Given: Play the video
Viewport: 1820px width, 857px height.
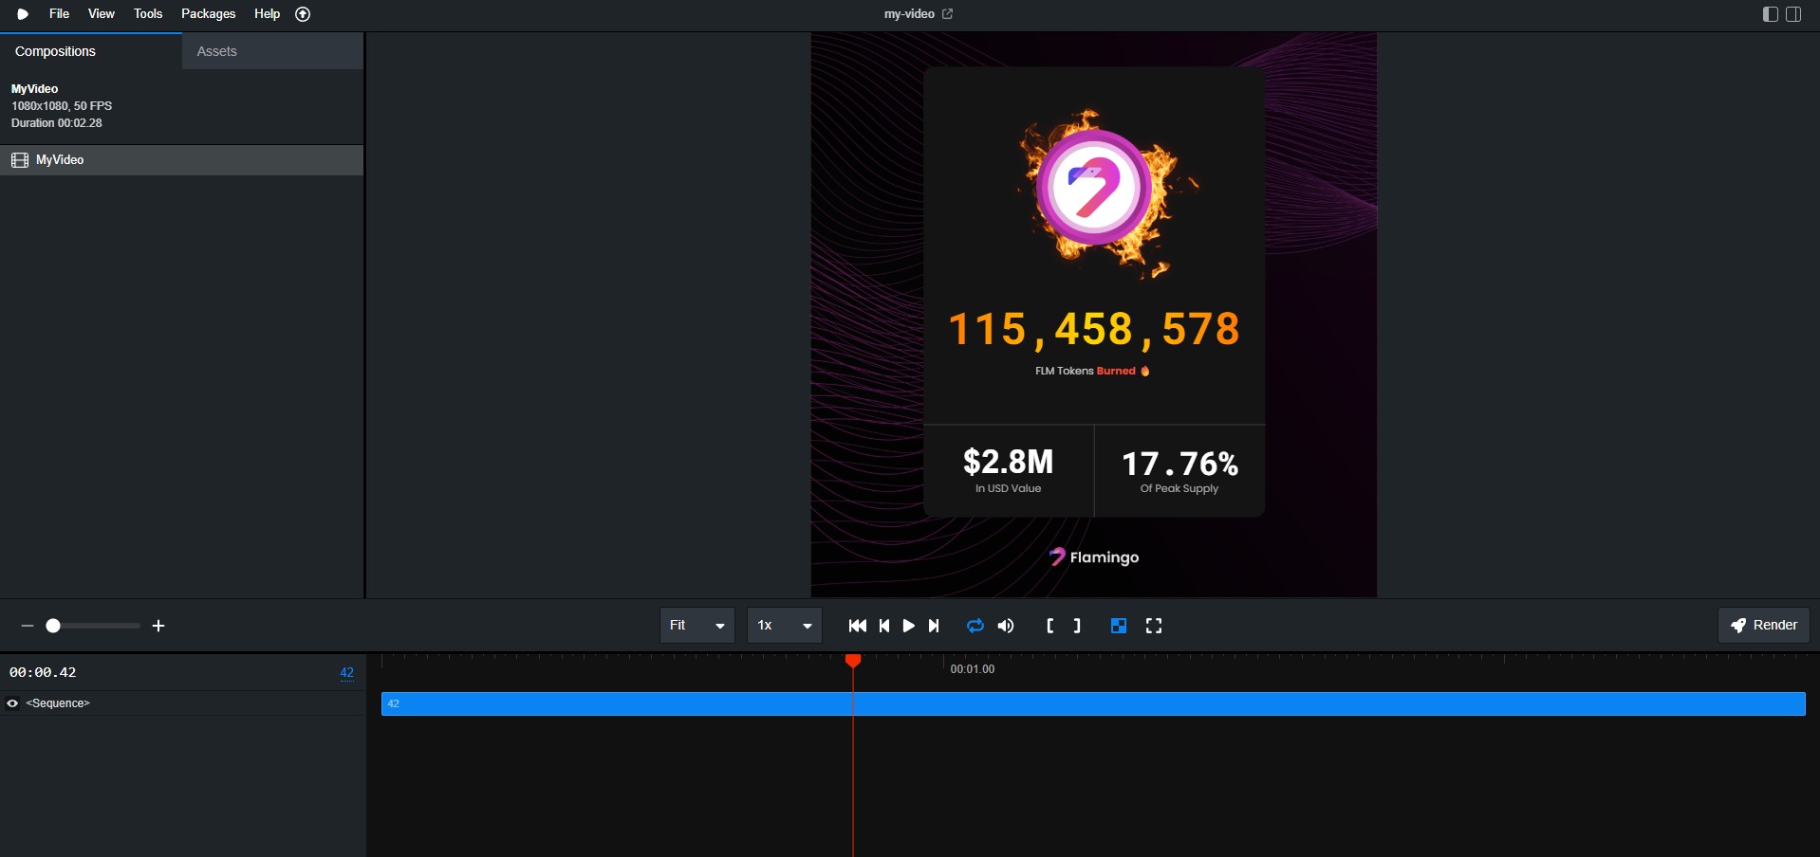Looking at the screenshot, I should tap(909, 626).
